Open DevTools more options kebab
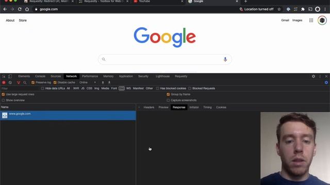The width and height of the screenshot is (330, 185). click(320, 77)
